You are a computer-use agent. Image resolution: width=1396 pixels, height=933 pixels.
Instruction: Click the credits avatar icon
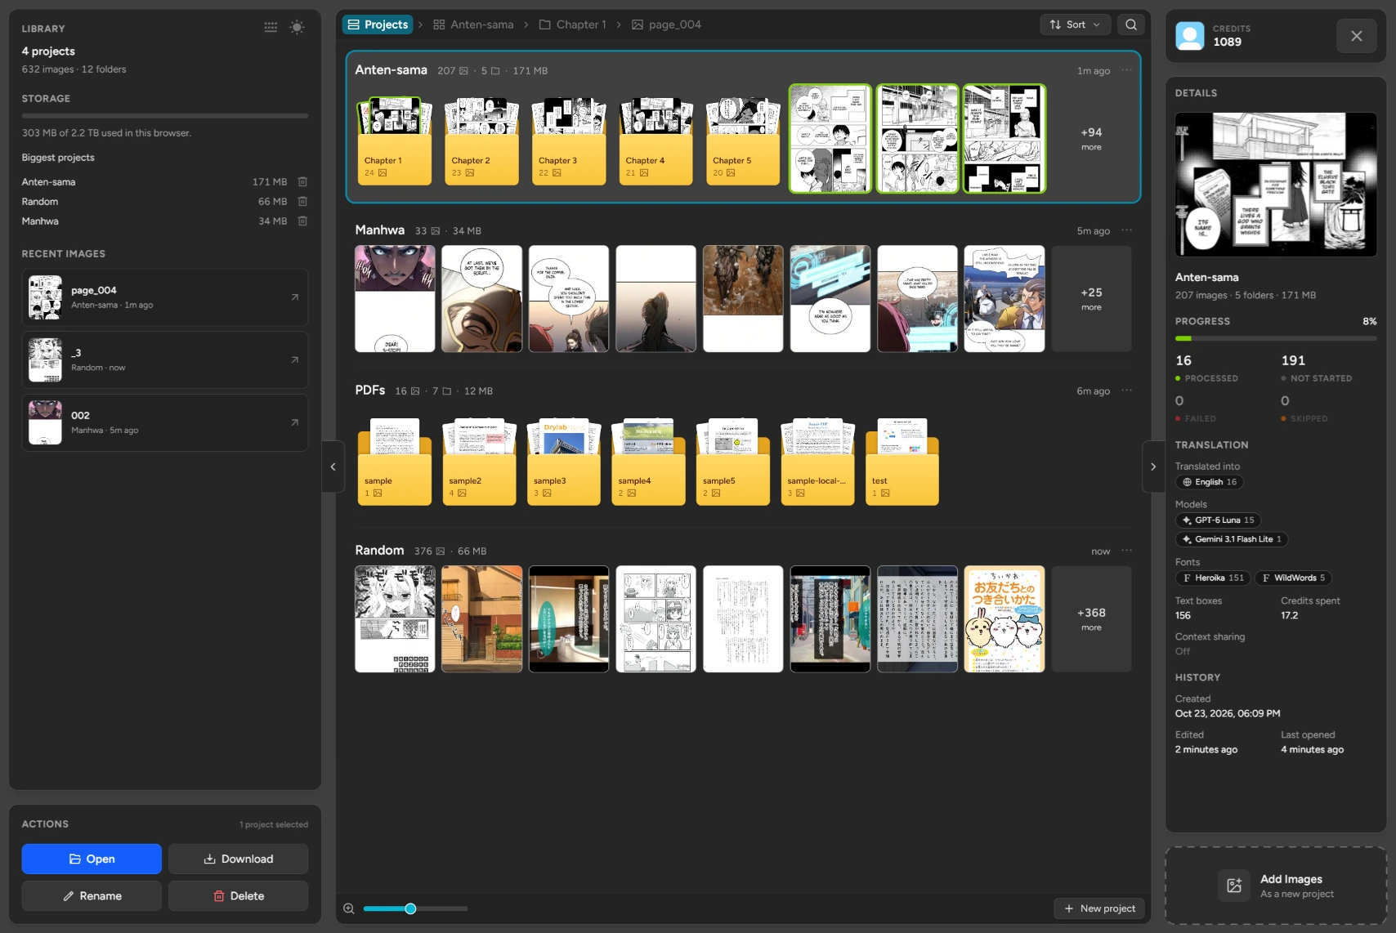pyautogui.click(x=1190, y=36)
